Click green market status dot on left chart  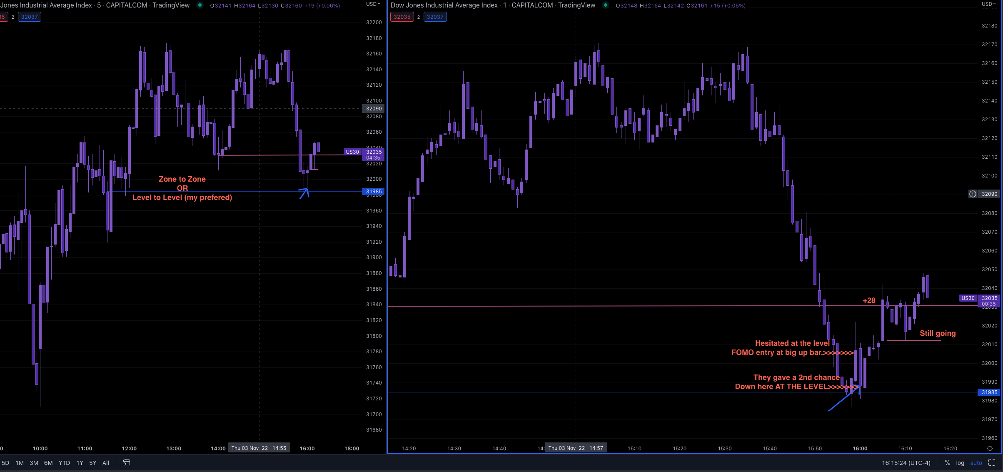[x=200, y=5]
